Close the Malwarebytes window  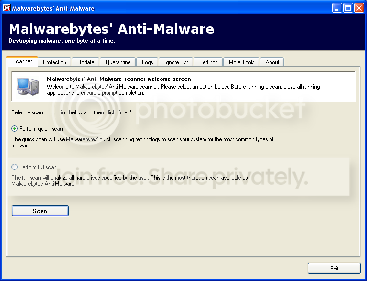359,8
